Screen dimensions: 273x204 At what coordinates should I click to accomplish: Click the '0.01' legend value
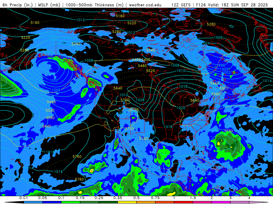click(x=24, y=198)
